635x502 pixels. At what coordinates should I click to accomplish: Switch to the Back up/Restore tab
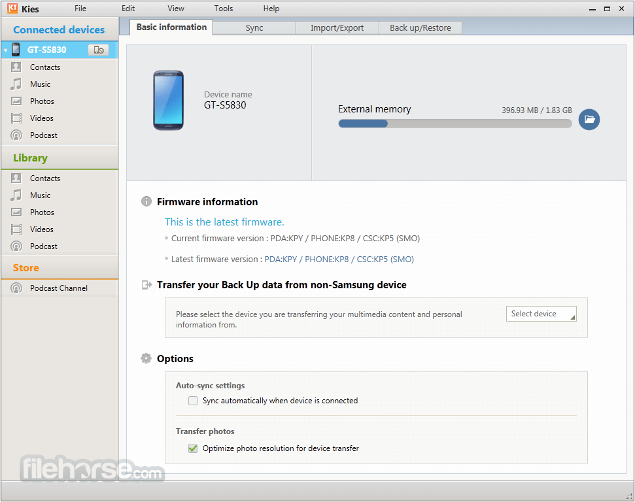click(x=420, y=28)
